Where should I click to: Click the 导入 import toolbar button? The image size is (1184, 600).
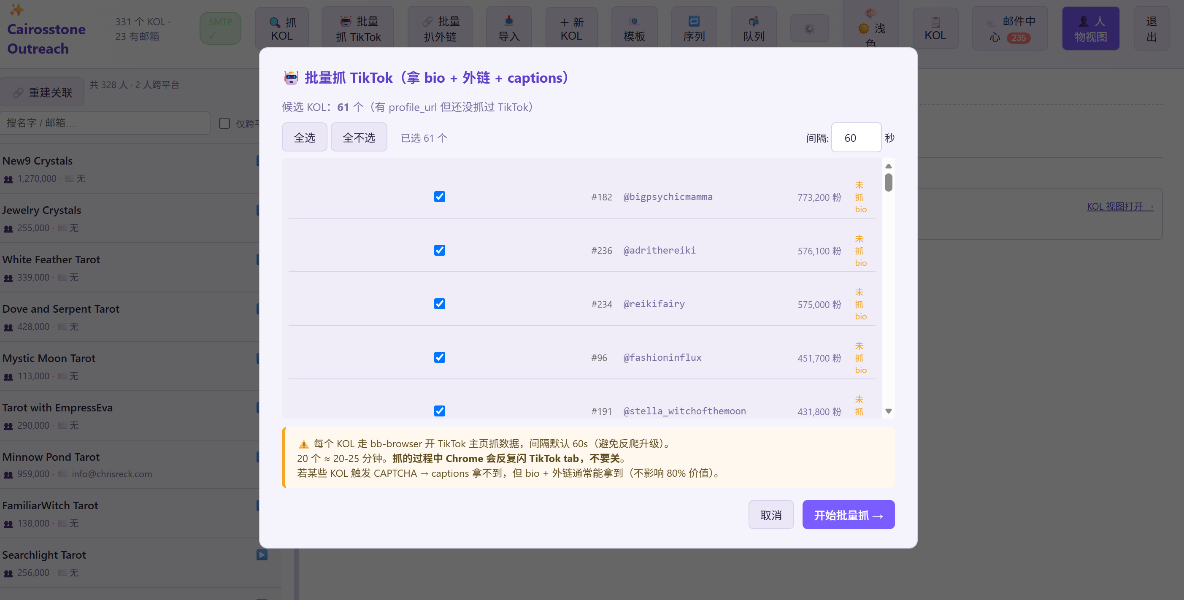click(509, 29)
